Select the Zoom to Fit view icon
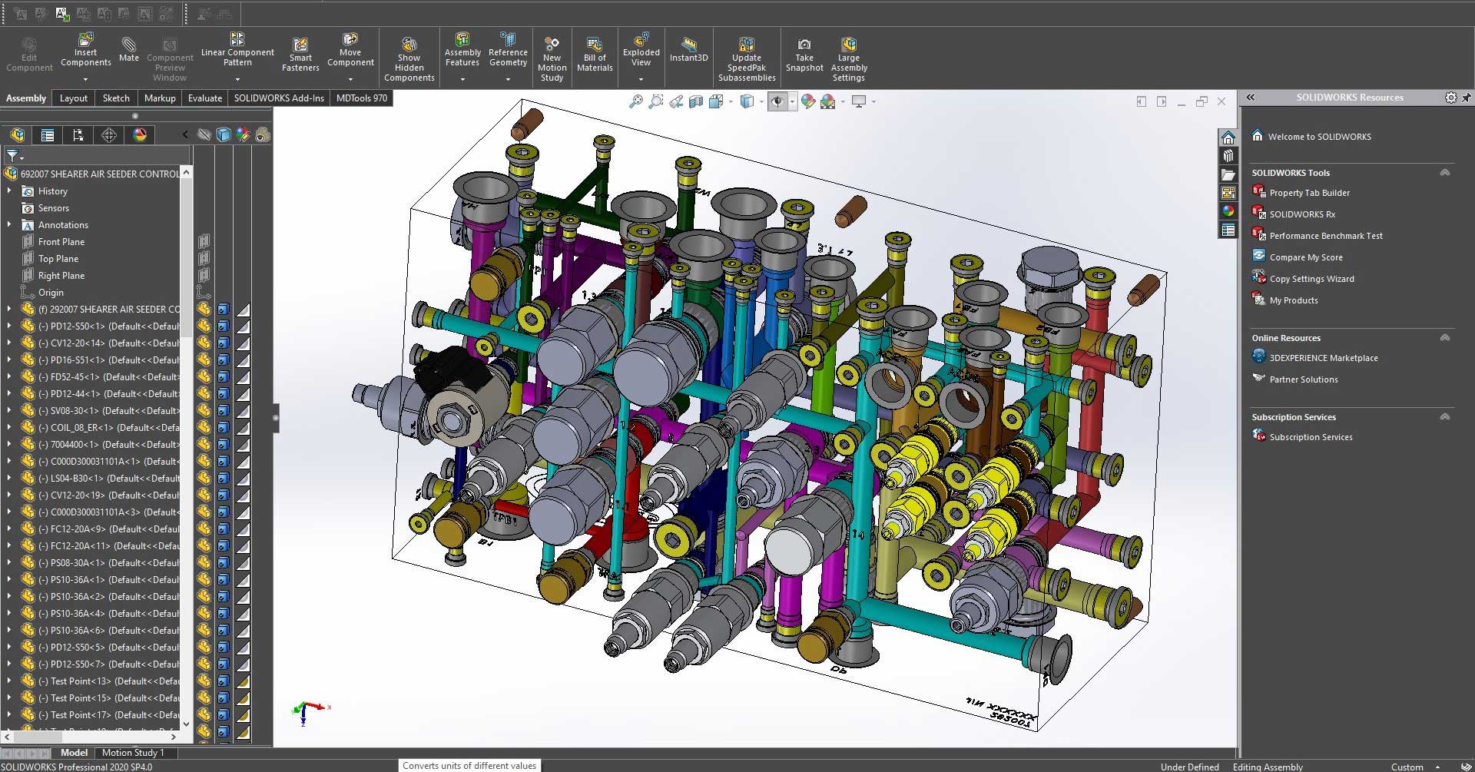The height and width of the screenshot is (772, 1475). coord(635,101)
